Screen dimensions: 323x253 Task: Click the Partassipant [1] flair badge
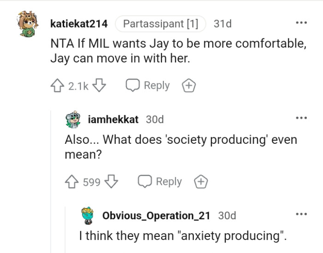160,24
